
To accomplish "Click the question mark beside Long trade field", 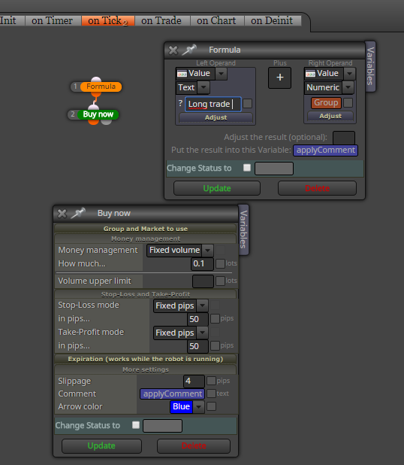I will (180, 103).
